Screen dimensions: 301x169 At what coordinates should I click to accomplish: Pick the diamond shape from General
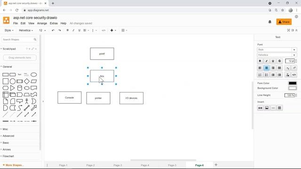tap(27, 81)
